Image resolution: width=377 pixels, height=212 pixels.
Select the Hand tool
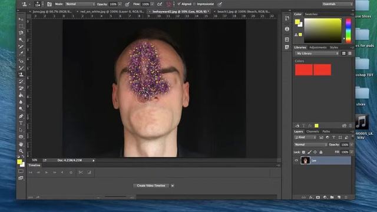coord(21,144)
